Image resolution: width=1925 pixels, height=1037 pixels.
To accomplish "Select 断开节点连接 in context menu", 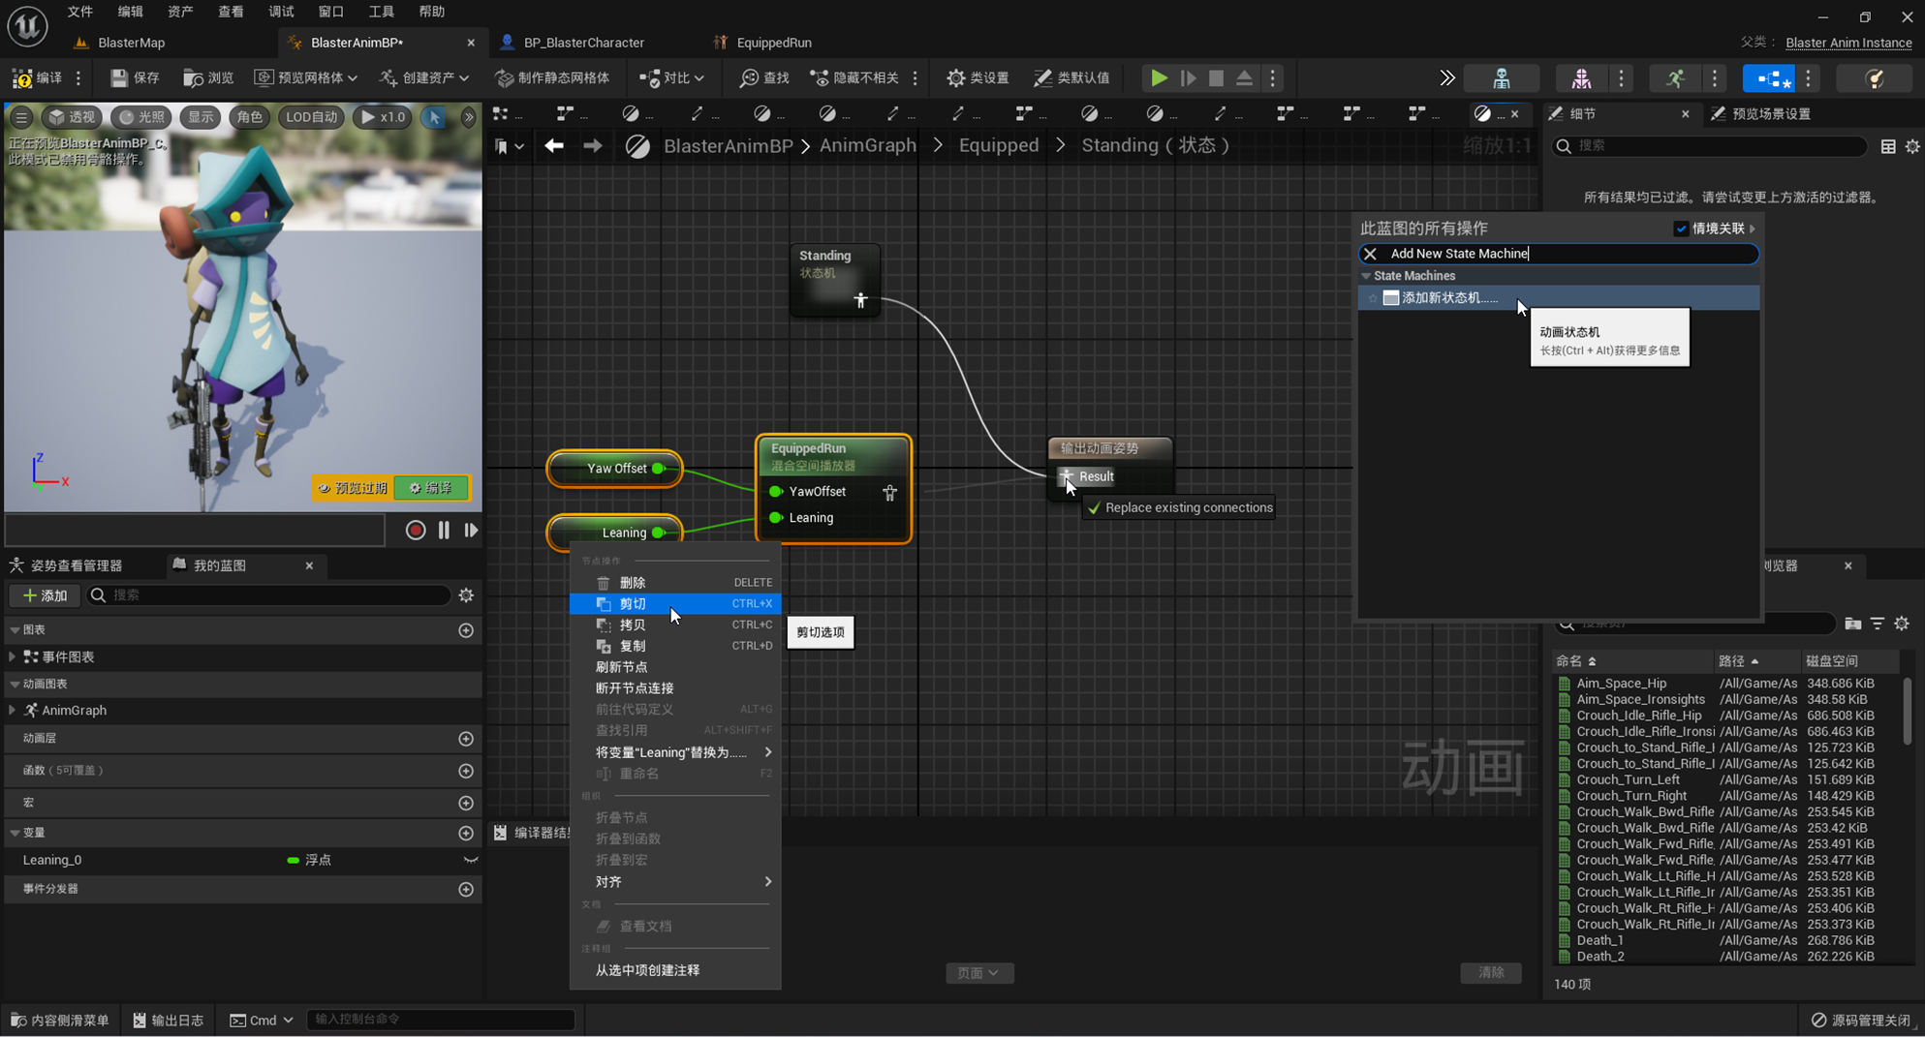I will click(x=675, y=688).
